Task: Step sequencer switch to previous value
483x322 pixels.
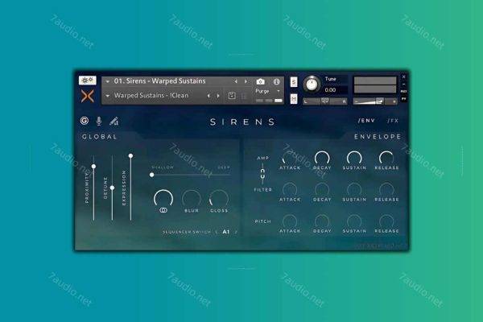Action: 217,232
